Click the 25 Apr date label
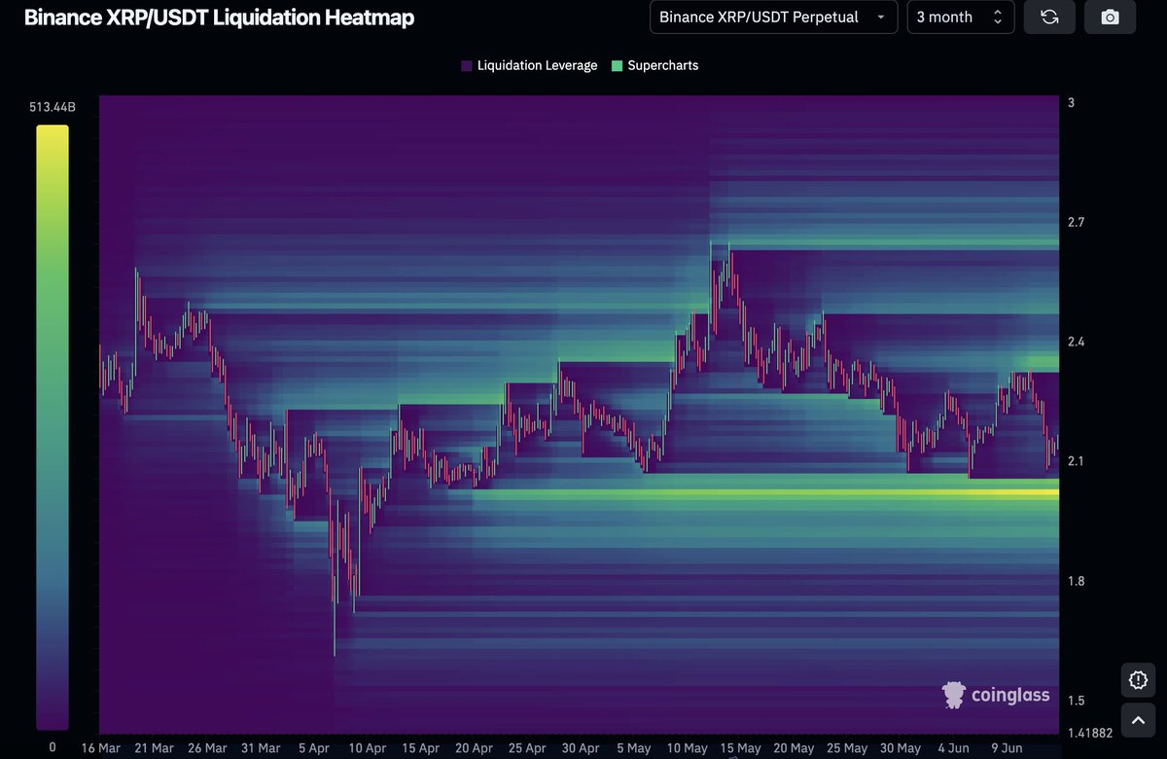 pos(527,748)
